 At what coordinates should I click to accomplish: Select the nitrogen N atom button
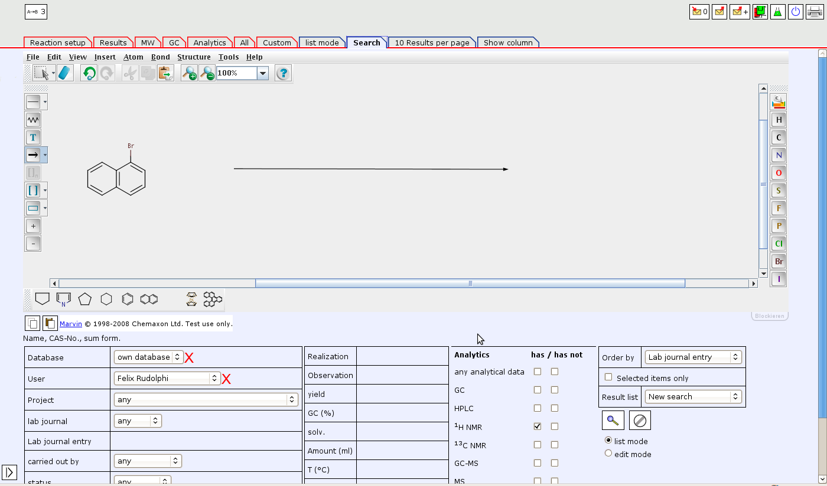pyautogui.click(x=779, y=155)
